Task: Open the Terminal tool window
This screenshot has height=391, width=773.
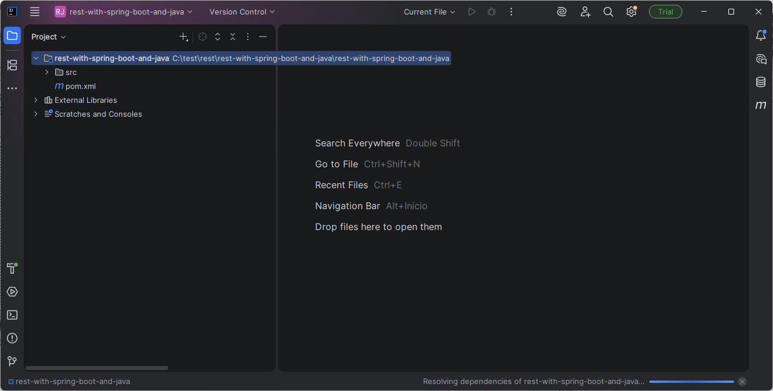Action: 12,315
